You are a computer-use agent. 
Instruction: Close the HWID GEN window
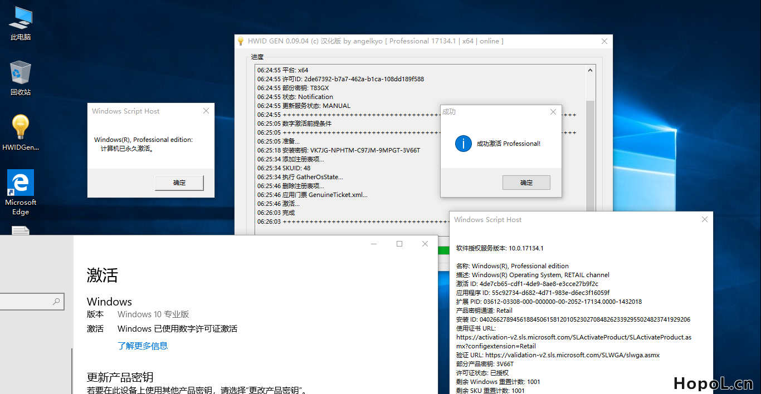click(x=604, y=41)
